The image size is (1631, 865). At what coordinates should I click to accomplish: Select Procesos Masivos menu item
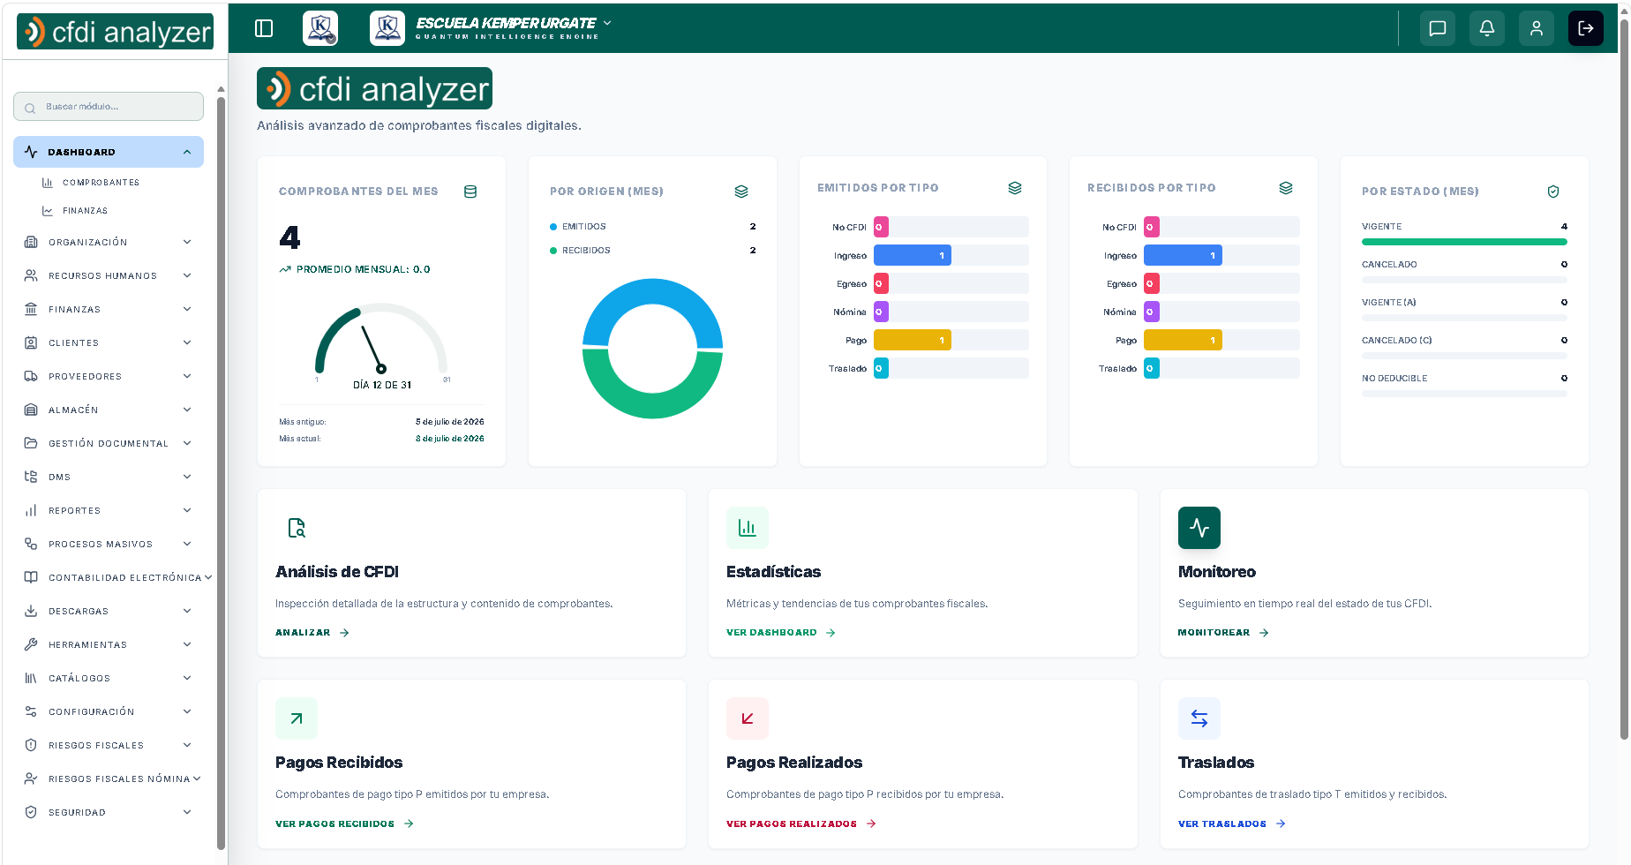(109, 544)
